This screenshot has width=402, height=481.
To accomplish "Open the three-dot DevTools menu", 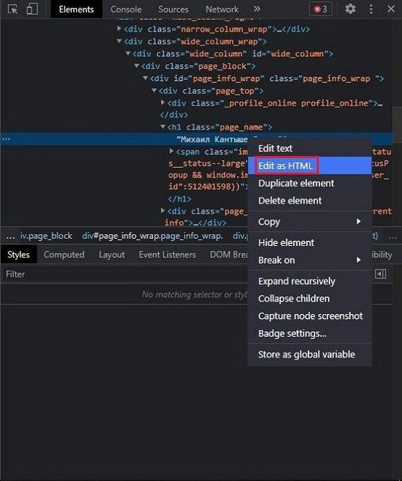I will [x=371, y=9].
